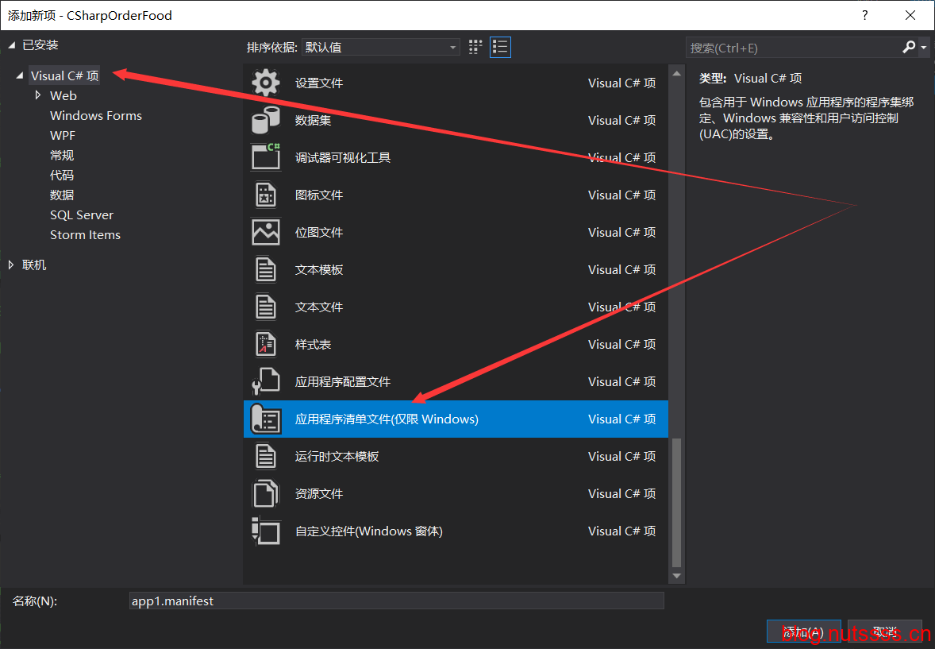Select the WPF category
935x649 pixels.
click(x=63, y=136)
